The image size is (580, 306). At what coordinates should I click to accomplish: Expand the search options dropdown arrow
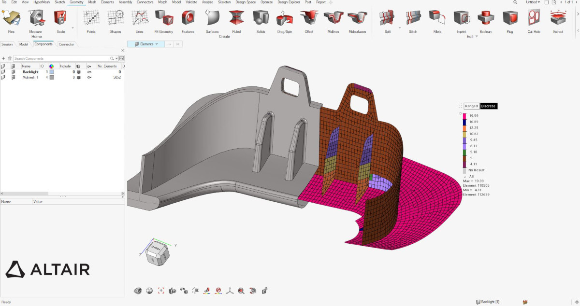pos(116,58)
